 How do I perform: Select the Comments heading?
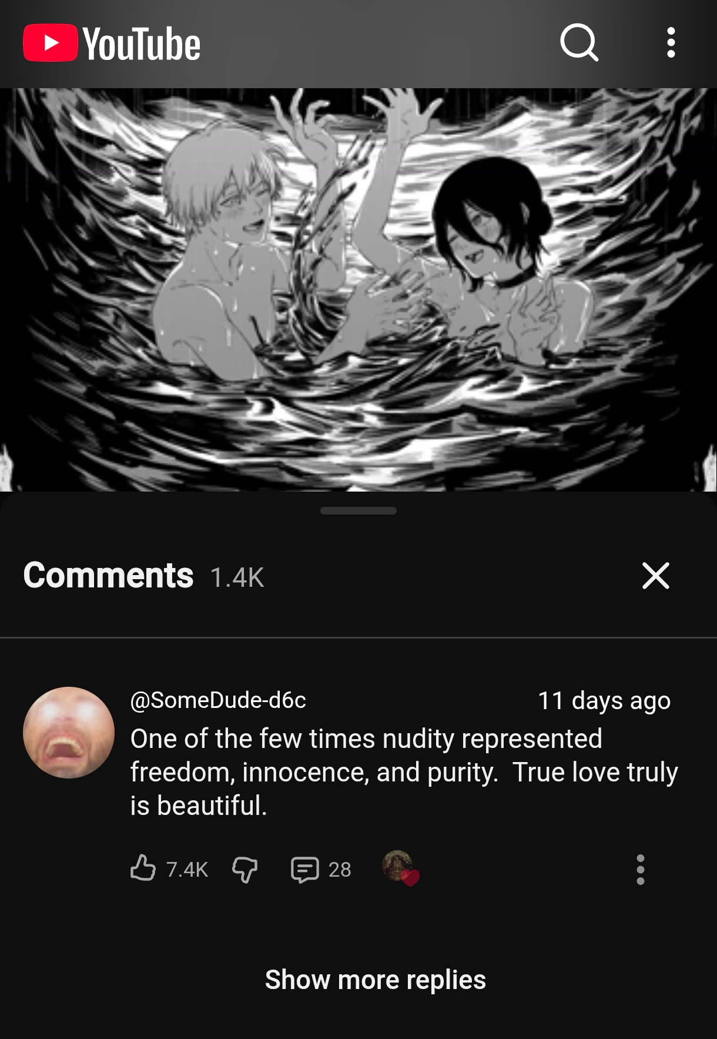coord(109,575)
